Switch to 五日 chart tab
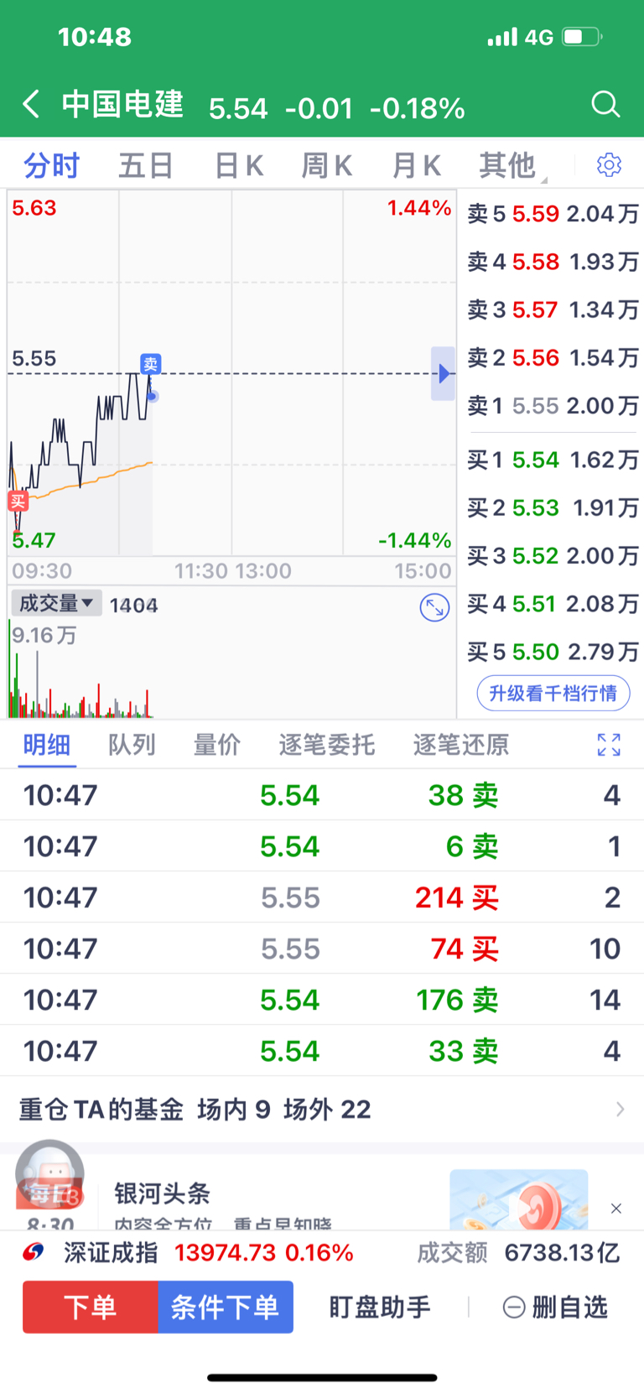644x1394 pixels. [145, 165]
